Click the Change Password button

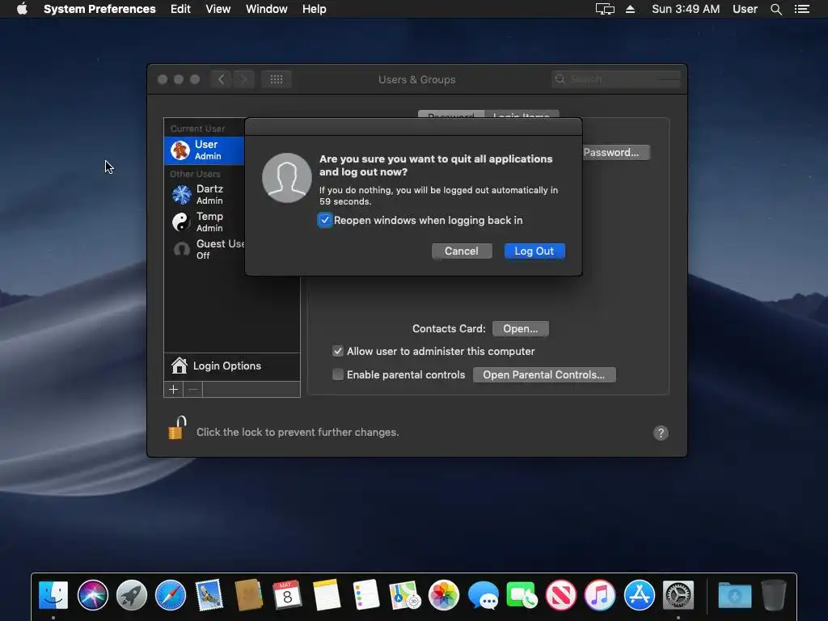(615, 153)
